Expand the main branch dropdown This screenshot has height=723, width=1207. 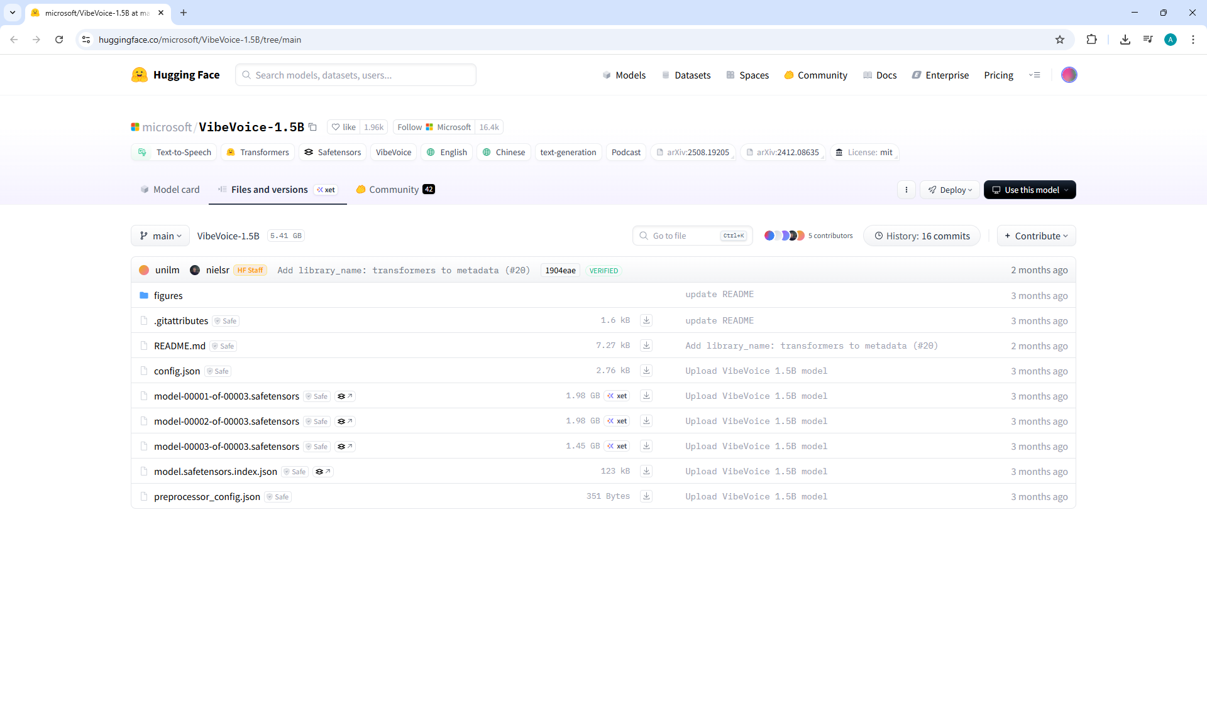tap(160, 236)
